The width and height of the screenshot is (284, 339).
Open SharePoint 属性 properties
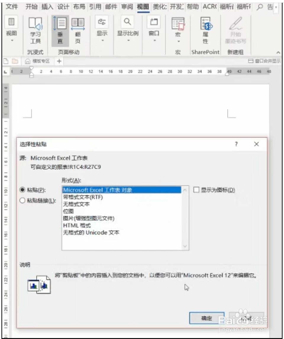pyautogui.click(x=206, y=31)
